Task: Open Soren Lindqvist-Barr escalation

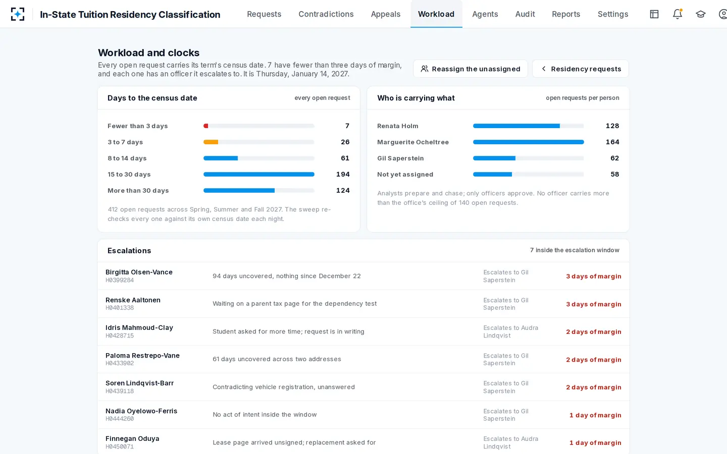Action: (x=363, y=387)
